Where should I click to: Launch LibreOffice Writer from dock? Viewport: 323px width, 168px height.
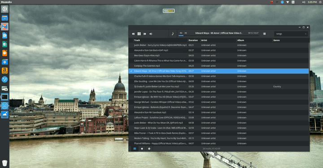coord(4,35)
